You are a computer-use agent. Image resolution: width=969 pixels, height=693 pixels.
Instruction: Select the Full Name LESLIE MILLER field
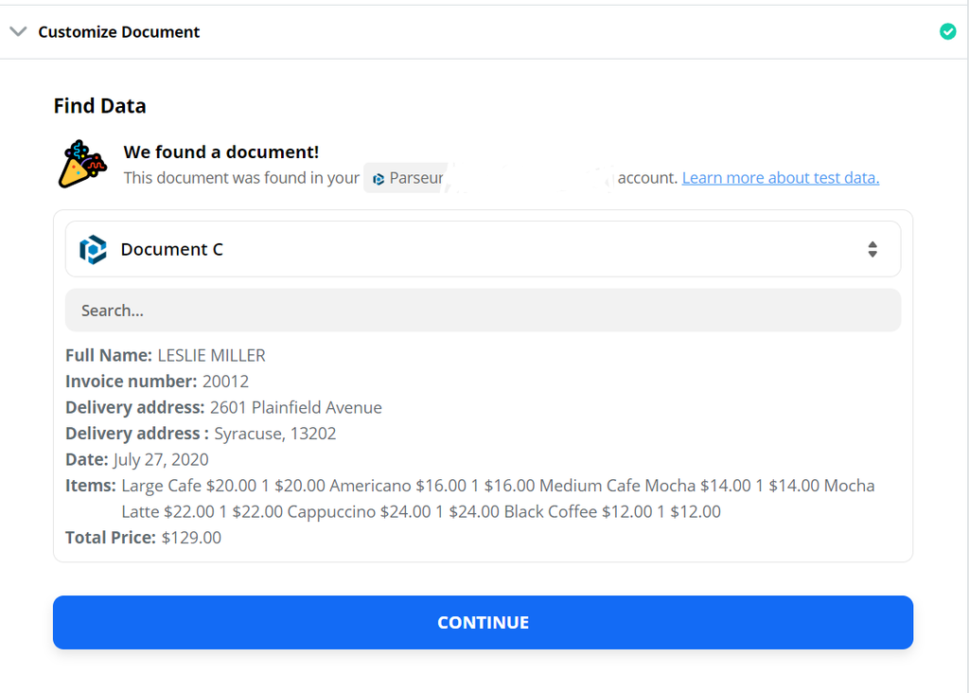pos(166,356)
